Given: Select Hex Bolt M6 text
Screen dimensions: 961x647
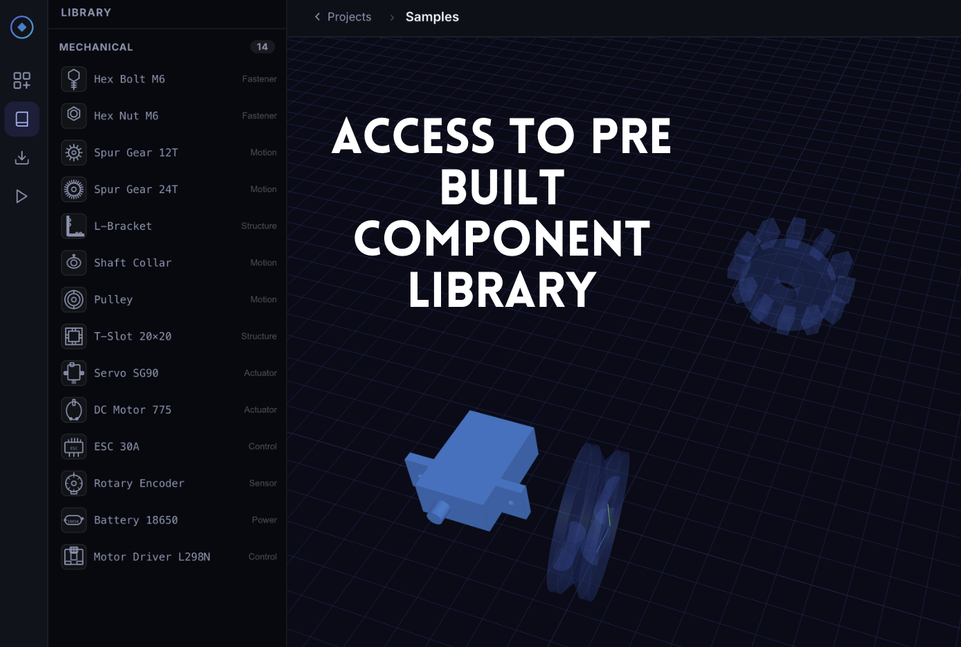Looking at the screenshot, I should point(129,79).
